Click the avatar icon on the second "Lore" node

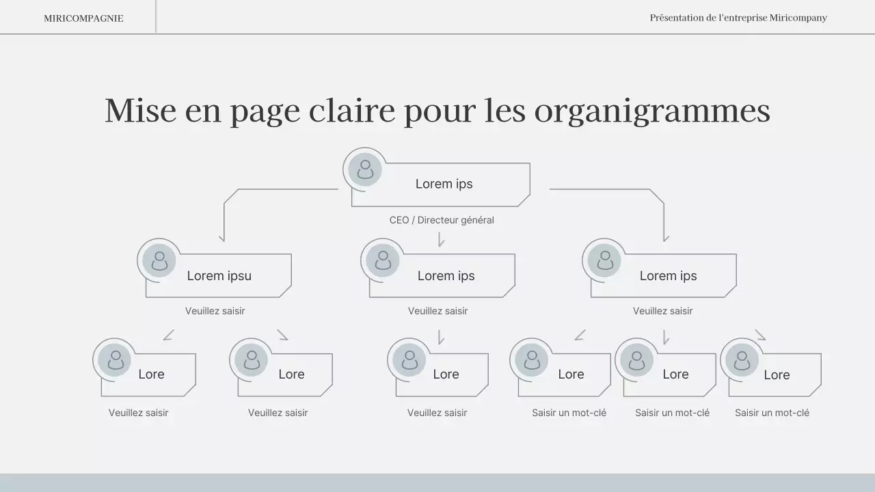click(250, 359)
